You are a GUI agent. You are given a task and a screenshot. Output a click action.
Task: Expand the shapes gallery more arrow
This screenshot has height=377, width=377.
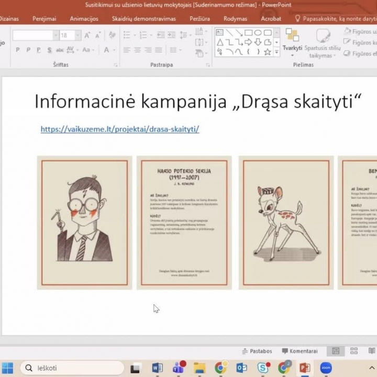pyautogui.click(x=276, y=52)
